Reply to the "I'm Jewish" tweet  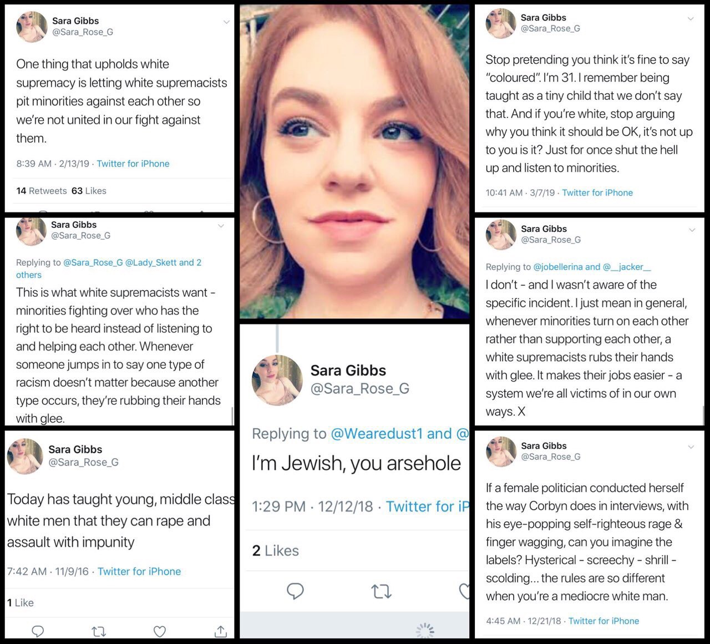pos(295,591)
